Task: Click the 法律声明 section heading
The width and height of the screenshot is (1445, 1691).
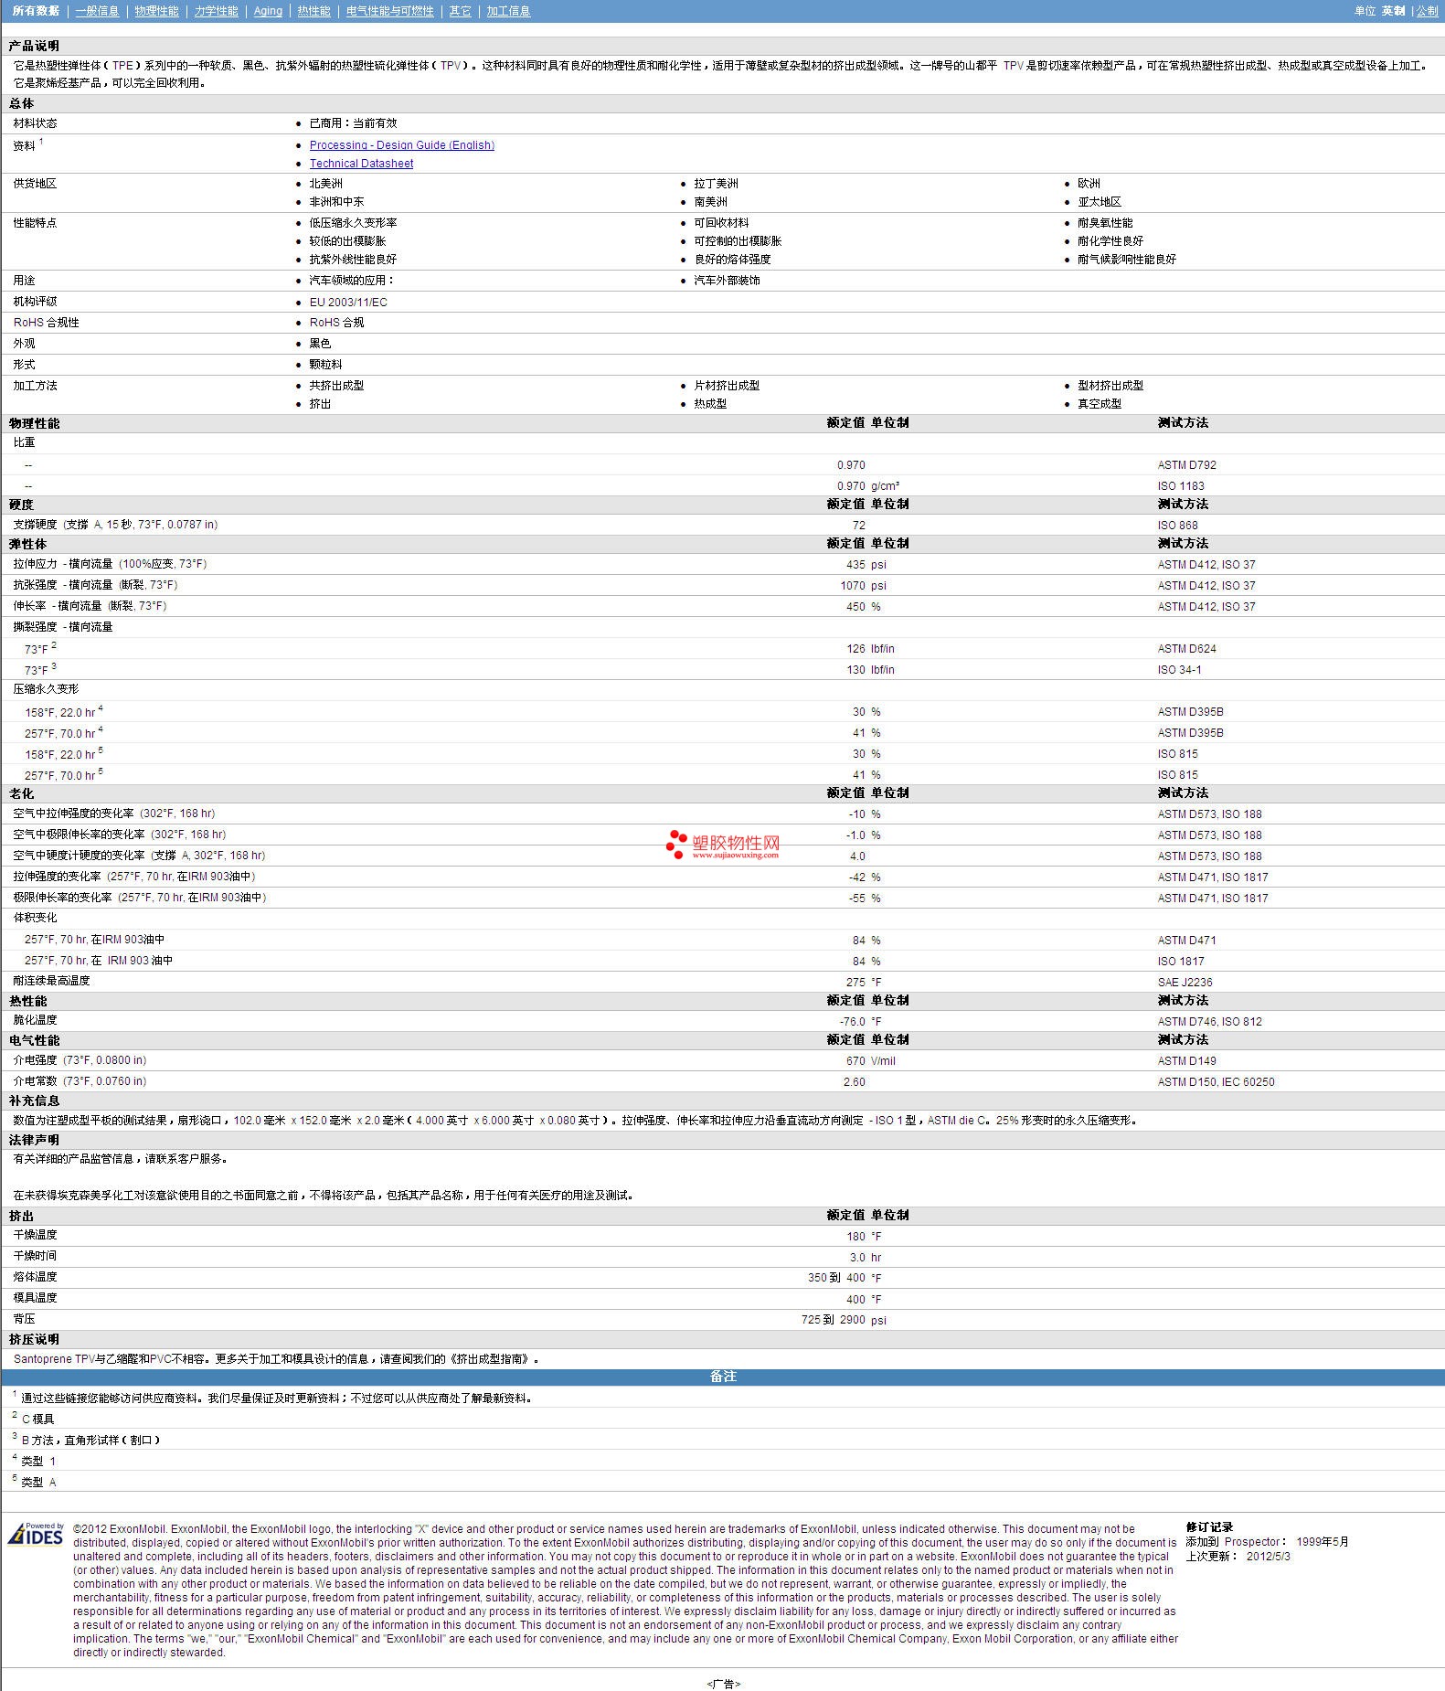Action: click(34, 1141)
